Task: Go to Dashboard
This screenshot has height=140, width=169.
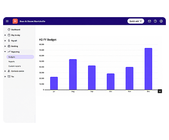Action: pos(16,30)
